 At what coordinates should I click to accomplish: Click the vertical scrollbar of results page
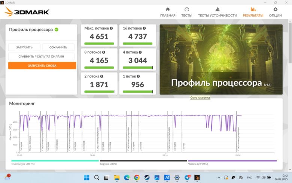pyautogui.click(x=290, y=43)
